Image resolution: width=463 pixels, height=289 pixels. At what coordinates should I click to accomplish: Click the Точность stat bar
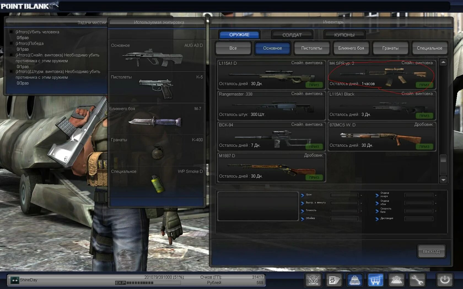(x=344, y=211)
